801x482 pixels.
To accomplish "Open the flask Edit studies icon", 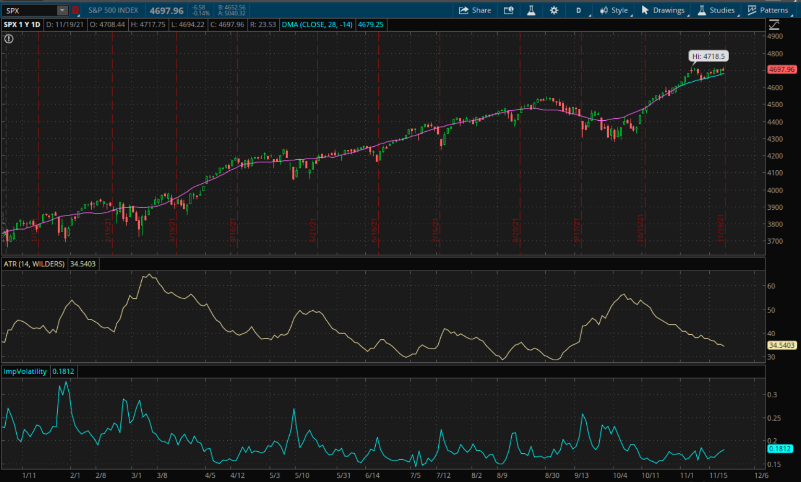I will point(531,10).
